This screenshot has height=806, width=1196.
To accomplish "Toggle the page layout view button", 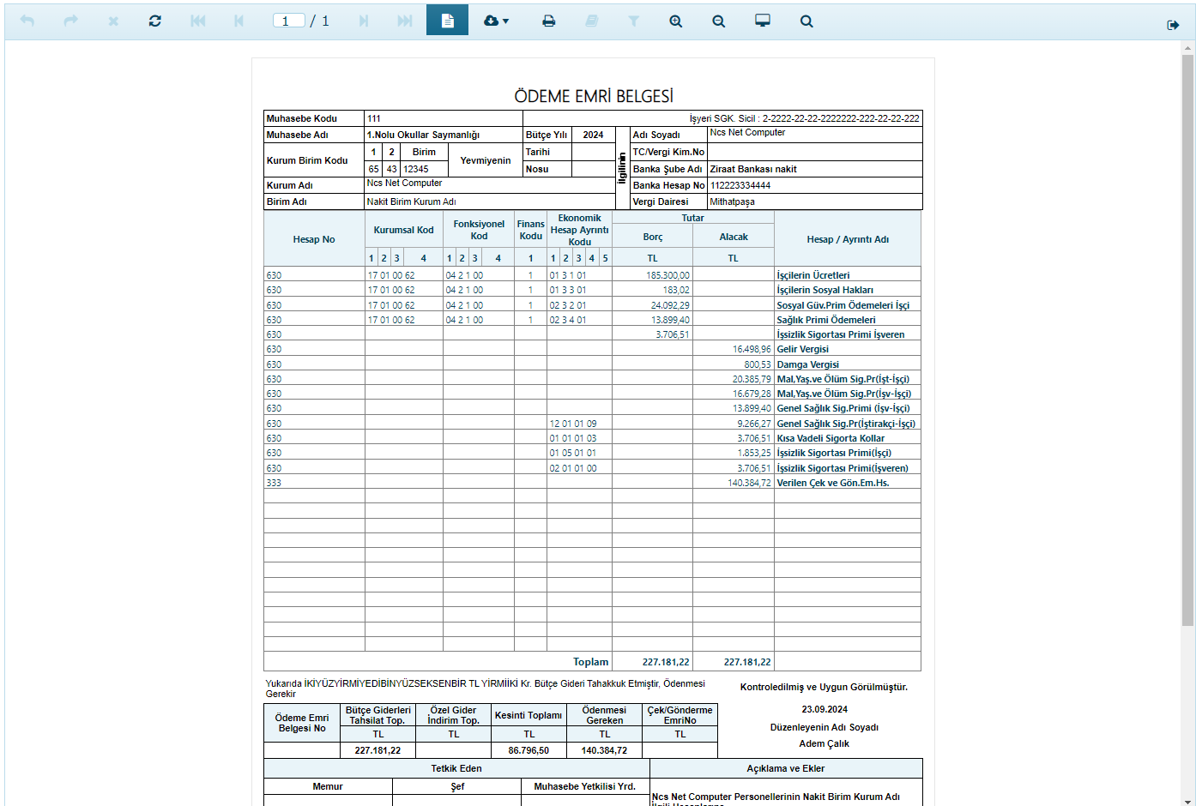I will [447, 20].
